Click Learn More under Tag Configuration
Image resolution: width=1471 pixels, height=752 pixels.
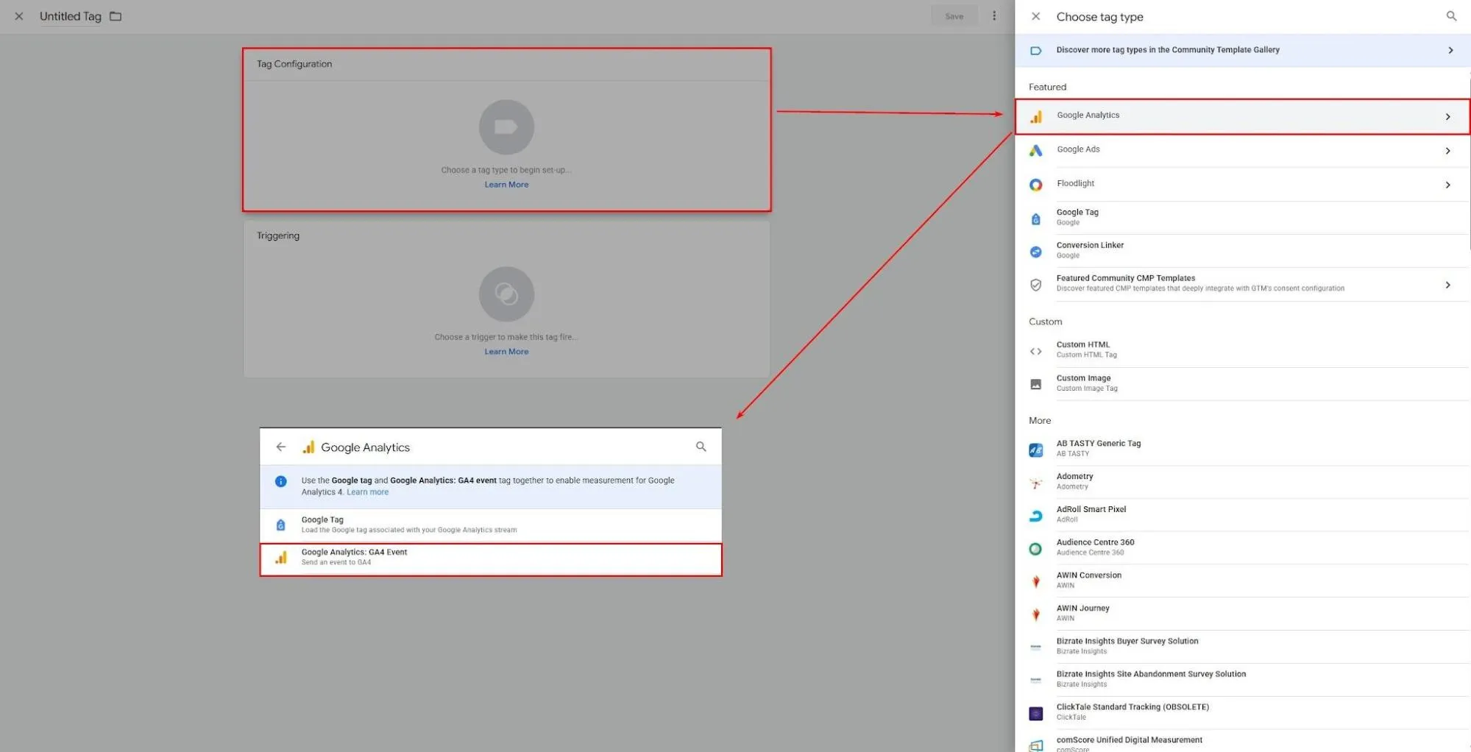click(506, 185)
